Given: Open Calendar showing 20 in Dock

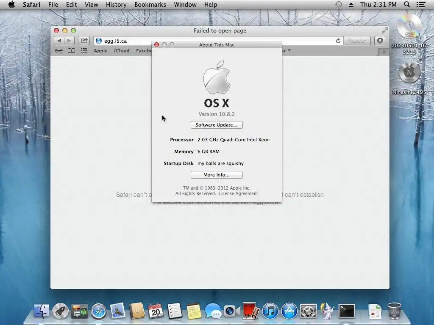Looking at the screenshot, I should click(156, 311).
